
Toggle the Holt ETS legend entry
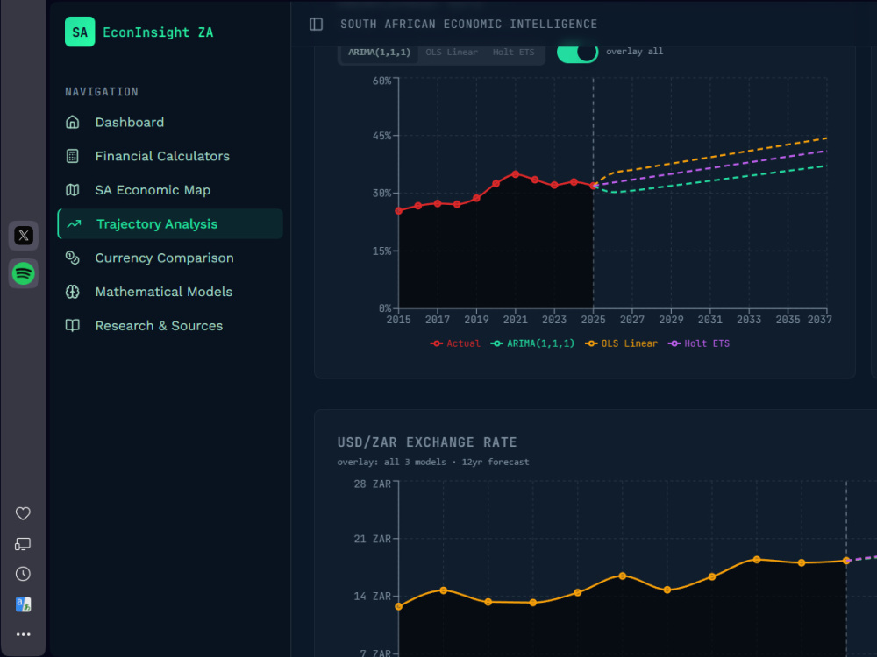click(x=699, y=343)
